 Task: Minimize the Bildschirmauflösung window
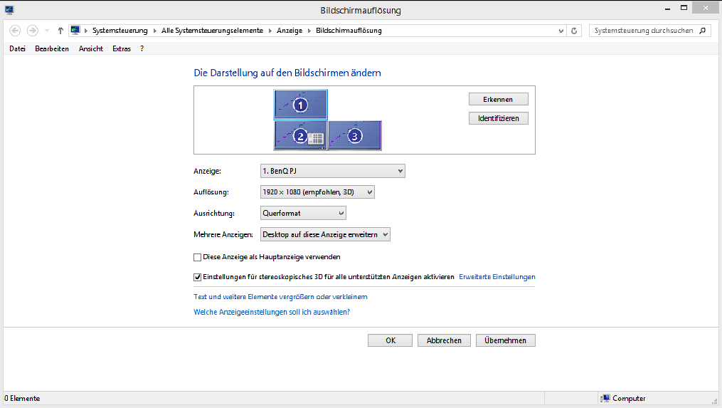(x=667, y=9)
